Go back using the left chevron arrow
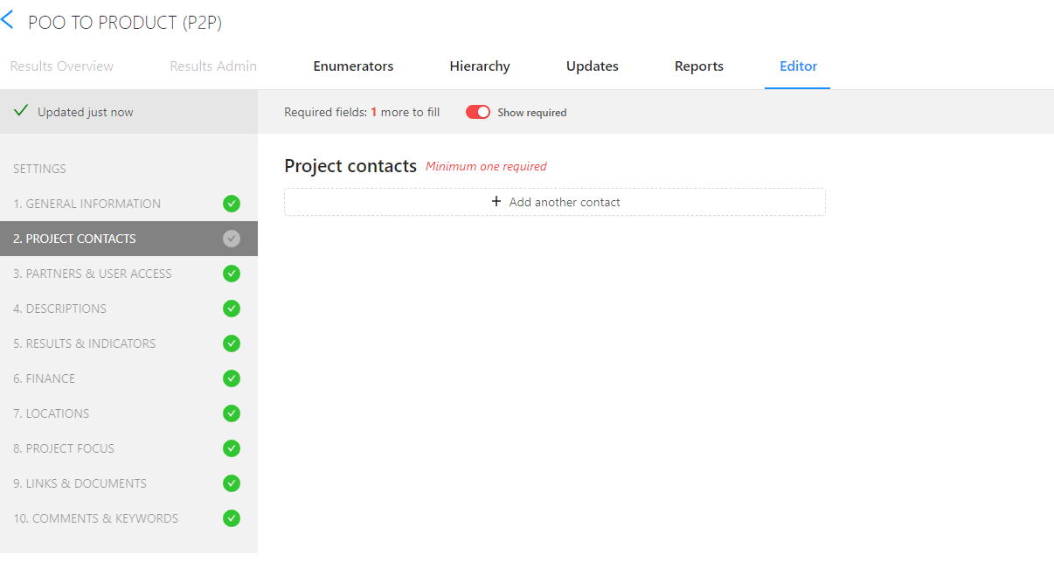Viewport: 1054px width, 569px height. 7,20
